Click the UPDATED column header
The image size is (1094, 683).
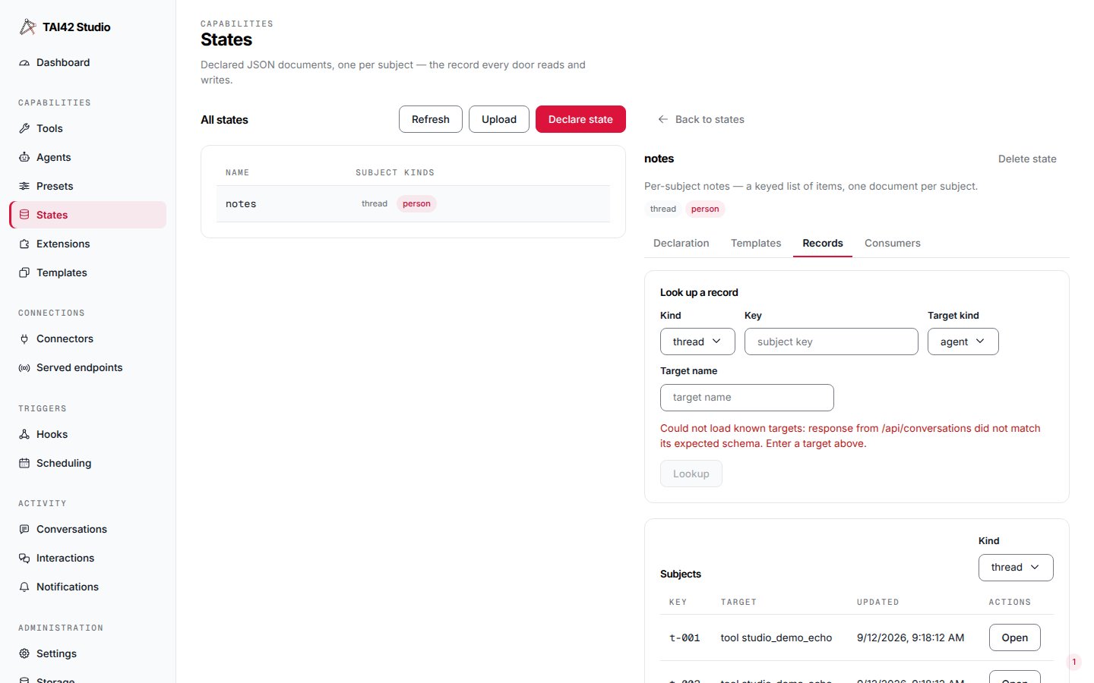[878, 602]
